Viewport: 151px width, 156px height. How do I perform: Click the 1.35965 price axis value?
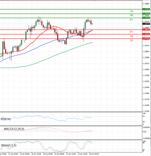click(x=146, y=4)
